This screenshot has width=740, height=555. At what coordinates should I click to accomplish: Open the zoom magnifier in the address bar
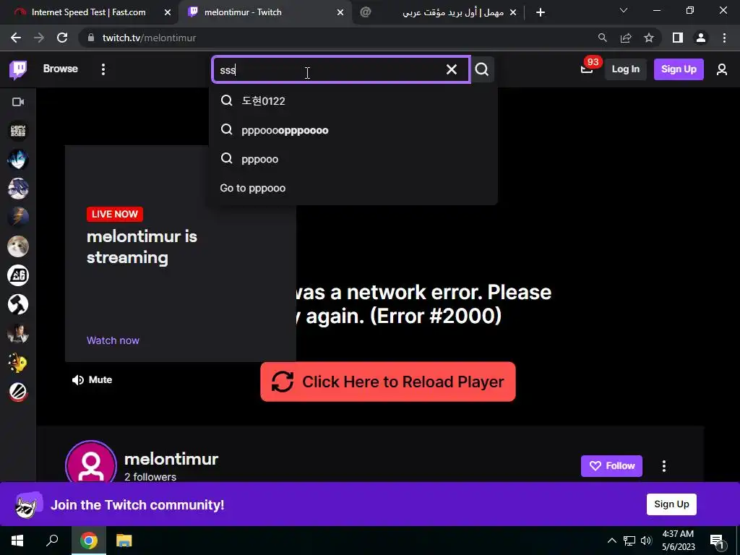pos(602,38)
